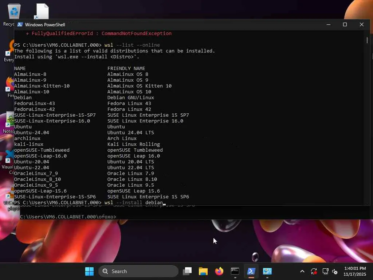
Task: Click 'OracleLinux_7_9' entry
Action: pos(36,173)
